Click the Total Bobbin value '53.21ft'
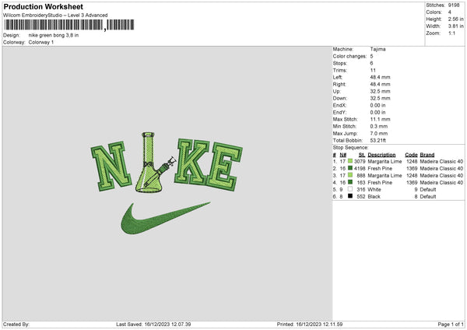 [x=378, y=140]
